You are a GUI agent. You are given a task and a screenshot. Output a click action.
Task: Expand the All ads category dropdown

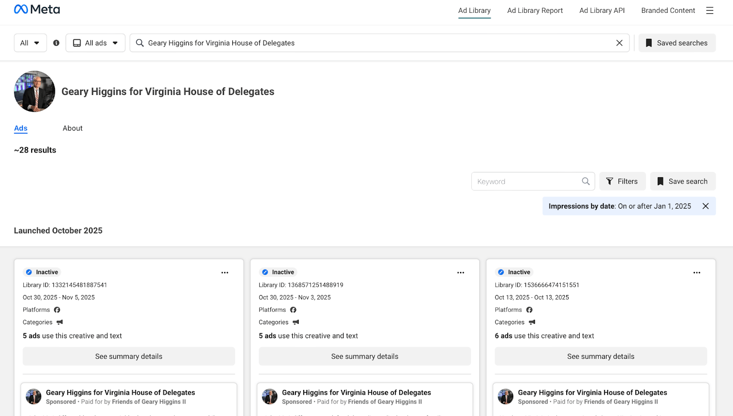[x=95, y=43]
